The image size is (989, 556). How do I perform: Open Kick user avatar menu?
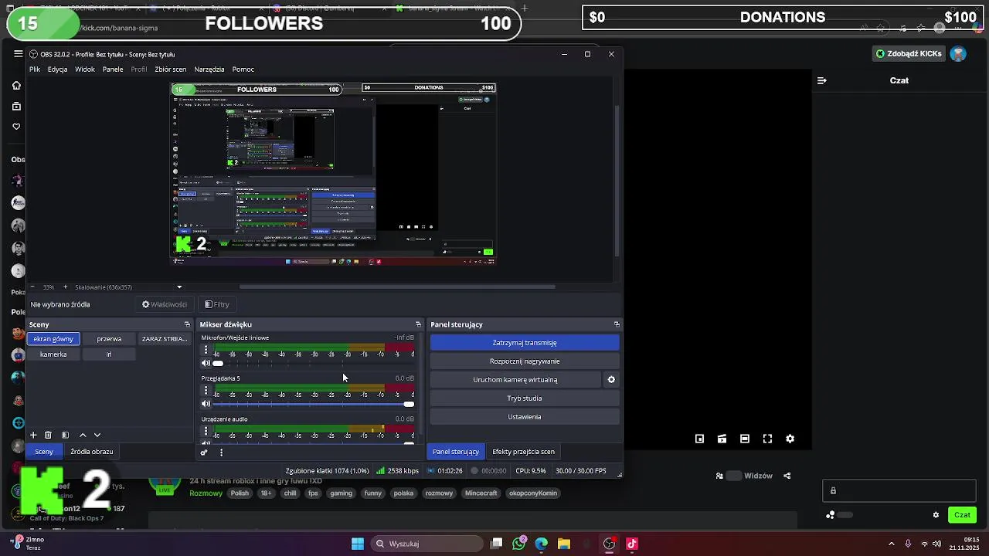coord(958,54)
